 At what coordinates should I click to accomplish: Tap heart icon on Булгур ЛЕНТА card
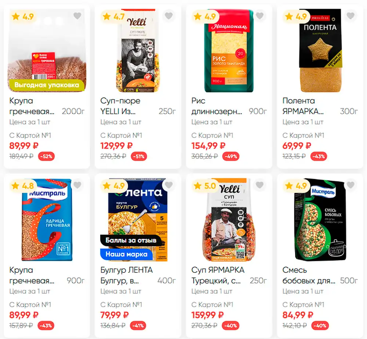click(168, 185)
